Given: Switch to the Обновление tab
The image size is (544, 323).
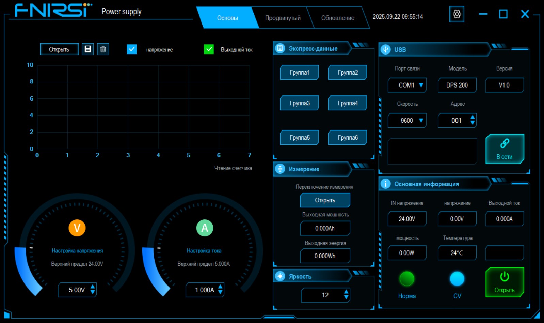Looking at the screenshot, I should tap(338, 18).
